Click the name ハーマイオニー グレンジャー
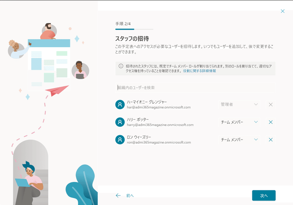Image resolution: width=293 pixels, height=205 pixels. coord(147,102)
